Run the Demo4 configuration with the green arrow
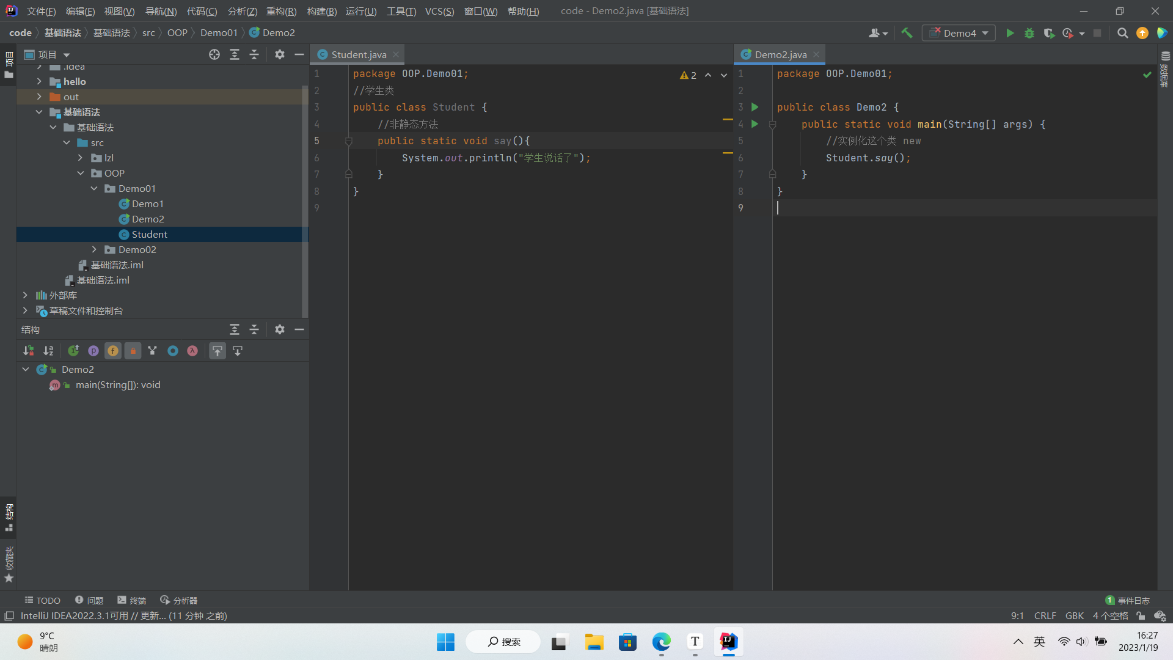This screenshot has height=660, width=1173. (x=1010, y=33)
